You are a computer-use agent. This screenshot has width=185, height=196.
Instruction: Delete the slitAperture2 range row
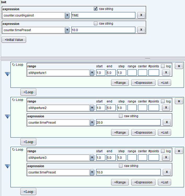[x=166, y=108]
